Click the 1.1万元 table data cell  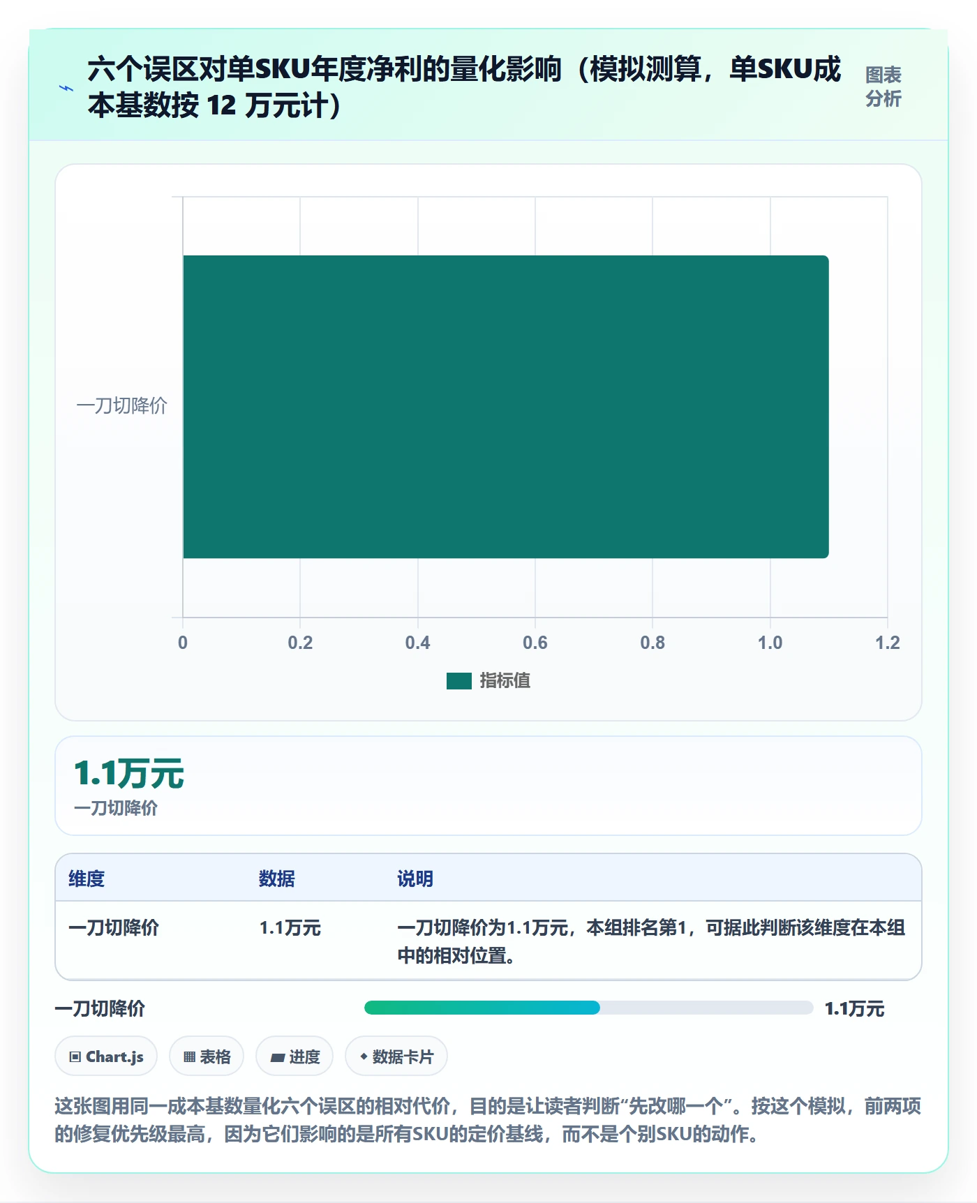(290, 928)
